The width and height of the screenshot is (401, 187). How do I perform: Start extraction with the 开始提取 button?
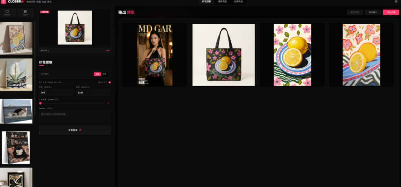point(75,130)
